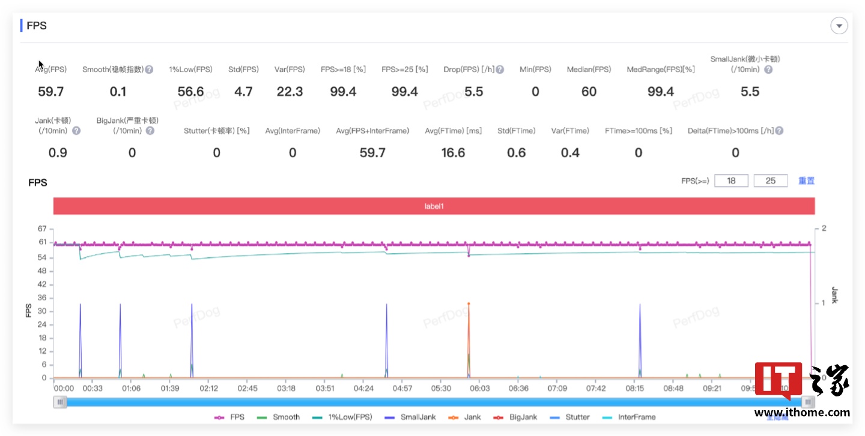865x436 pixels.
Task: Toggle SmallJank series in legend
Action: 412,417
